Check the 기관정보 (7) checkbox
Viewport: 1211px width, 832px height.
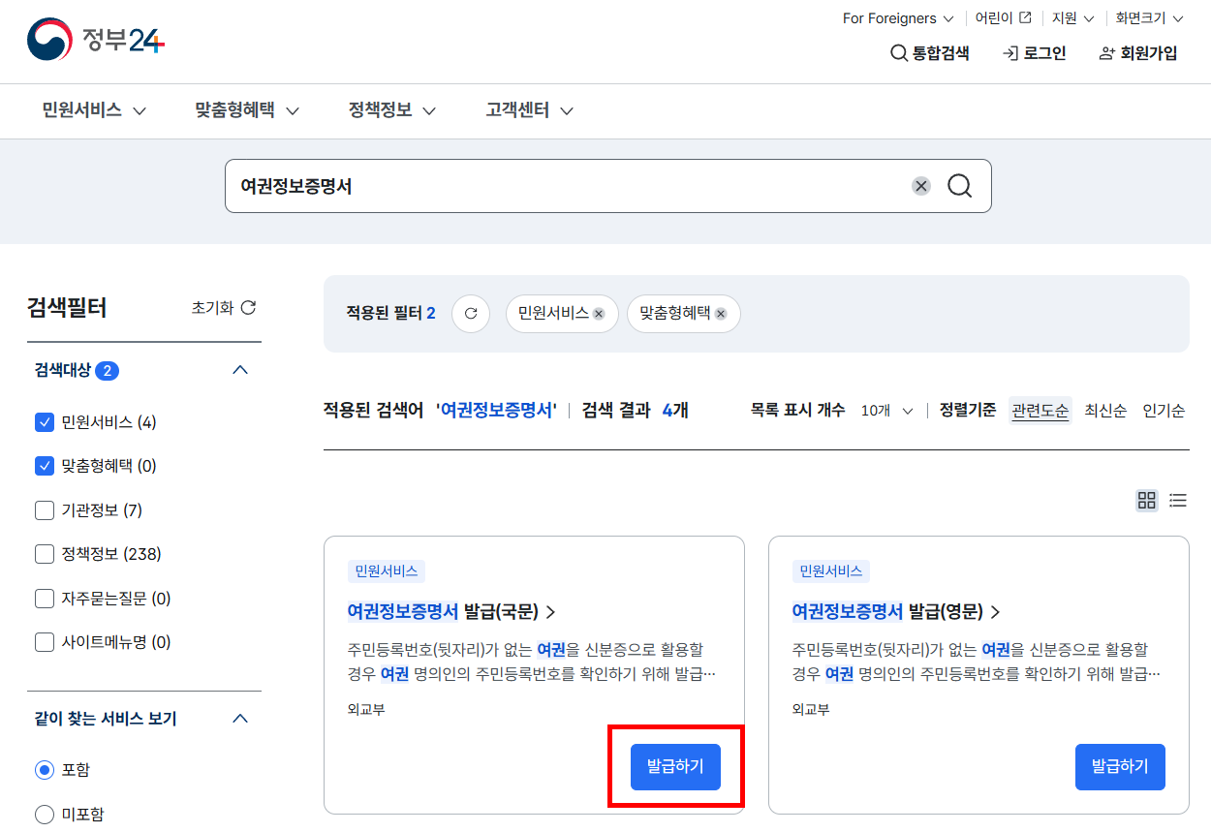pos(45,510)
